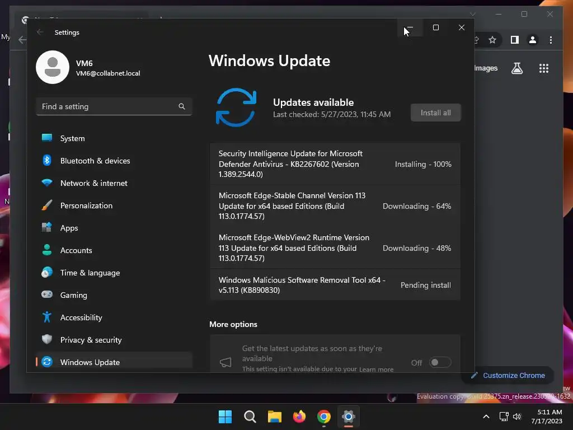Click Install all button
The image size is (573, 430).
pyautogui.click(x=435, y=113)
